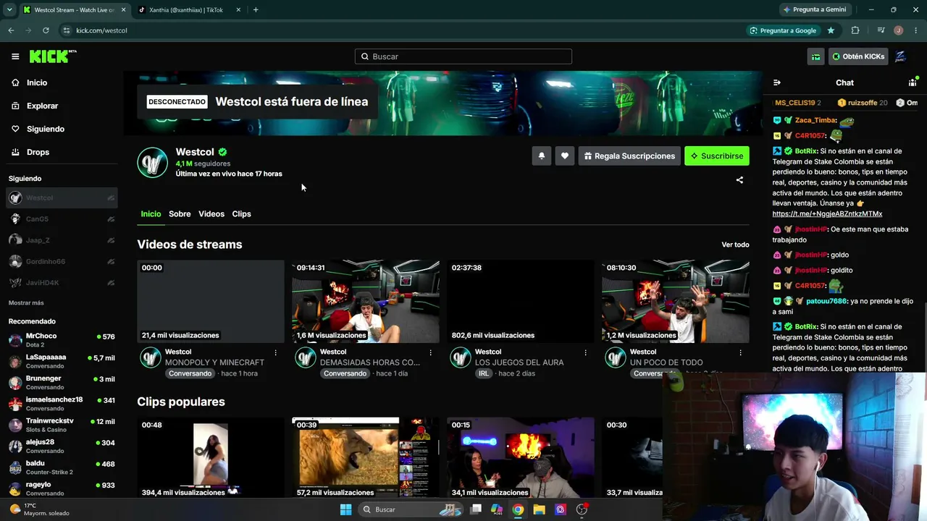Open File Explorer from the taskbar
Image resolution: width=927 pixels, height=521 pixels.
click(x=539, y=509)
